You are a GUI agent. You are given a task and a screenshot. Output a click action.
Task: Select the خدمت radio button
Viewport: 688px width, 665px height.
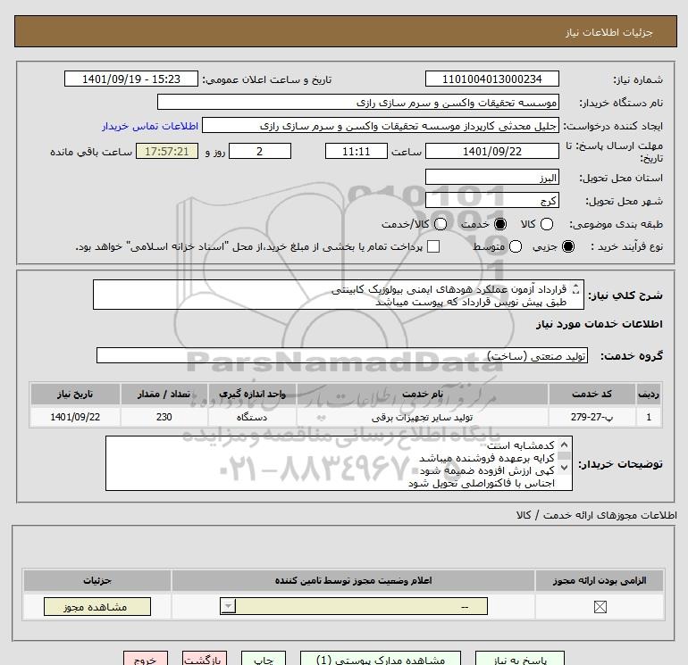(499, 224)
